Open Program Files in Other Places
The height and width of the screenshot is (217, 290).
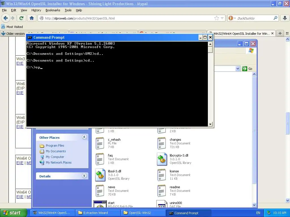tap(55, 146)
